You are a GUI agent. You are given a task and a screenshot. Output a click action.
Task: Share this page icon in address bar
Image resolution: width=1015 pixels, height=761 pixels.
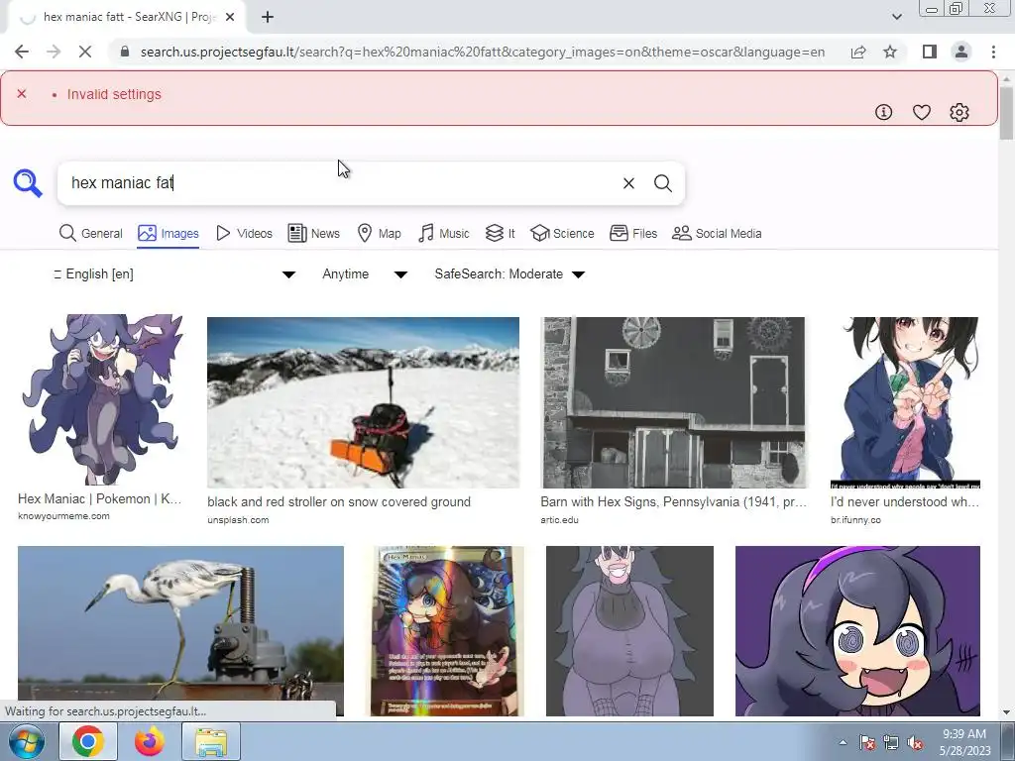pos(858,52)
